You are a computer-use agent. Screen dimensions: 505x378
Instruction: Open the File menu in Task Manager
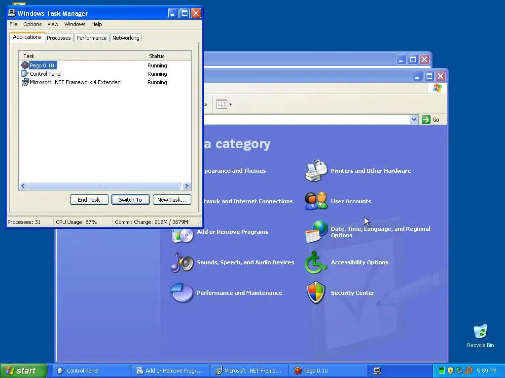[13, 24]
